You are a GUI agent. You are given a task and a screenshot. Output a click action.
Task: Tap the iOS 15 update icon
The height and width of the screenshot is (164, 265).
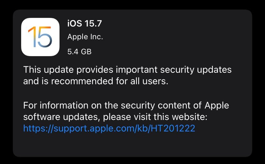tap(40, 37)
